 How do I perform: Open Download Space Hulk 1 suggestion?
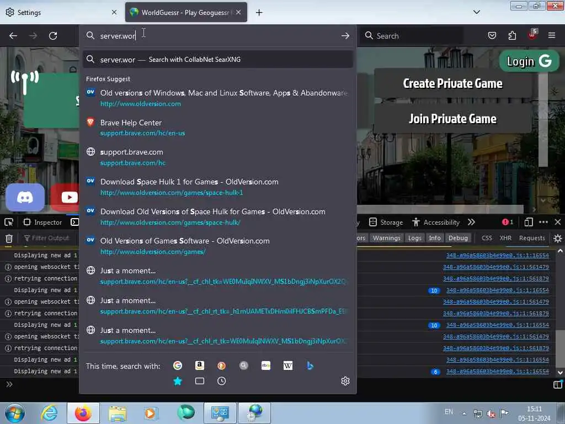(217, 187)
